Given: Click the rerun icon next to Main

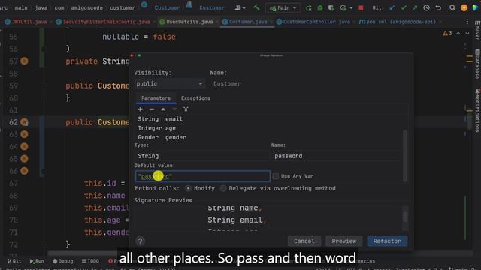Looking at the screenshot, I should 308,8.
